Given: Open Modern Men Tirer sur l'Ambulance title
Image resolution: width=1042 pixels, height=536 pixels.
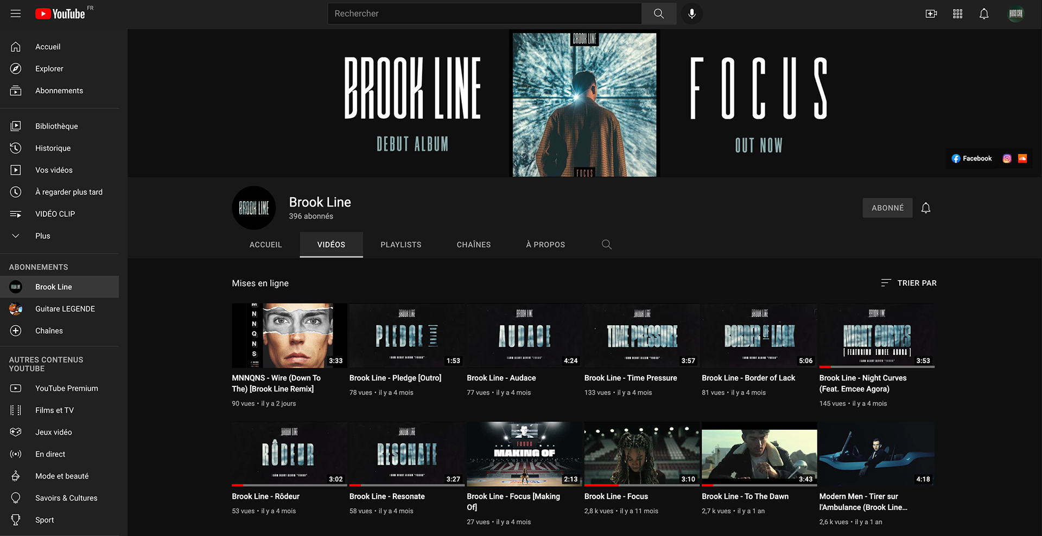Looking at the screenshot, I should pos(863,502).
